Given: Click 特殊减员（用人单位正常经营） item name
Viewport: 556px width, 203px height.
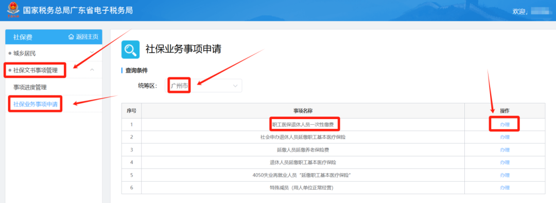Looking at the screenshot, I should pos(303,188).
